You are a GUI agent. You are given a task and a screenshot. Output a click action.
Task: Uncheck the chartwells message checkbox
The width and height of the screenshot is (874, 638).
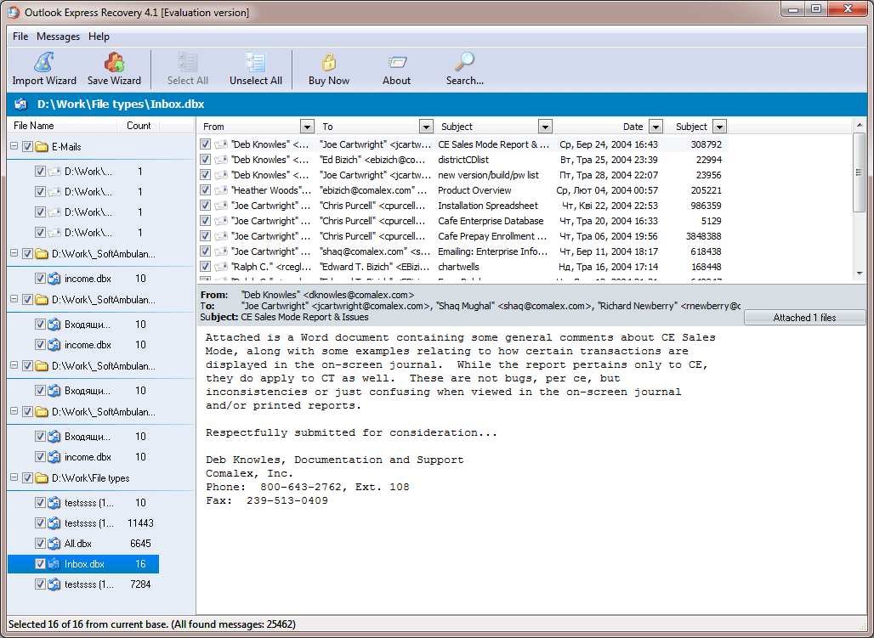pyautogui.click(x=206, y=267)
